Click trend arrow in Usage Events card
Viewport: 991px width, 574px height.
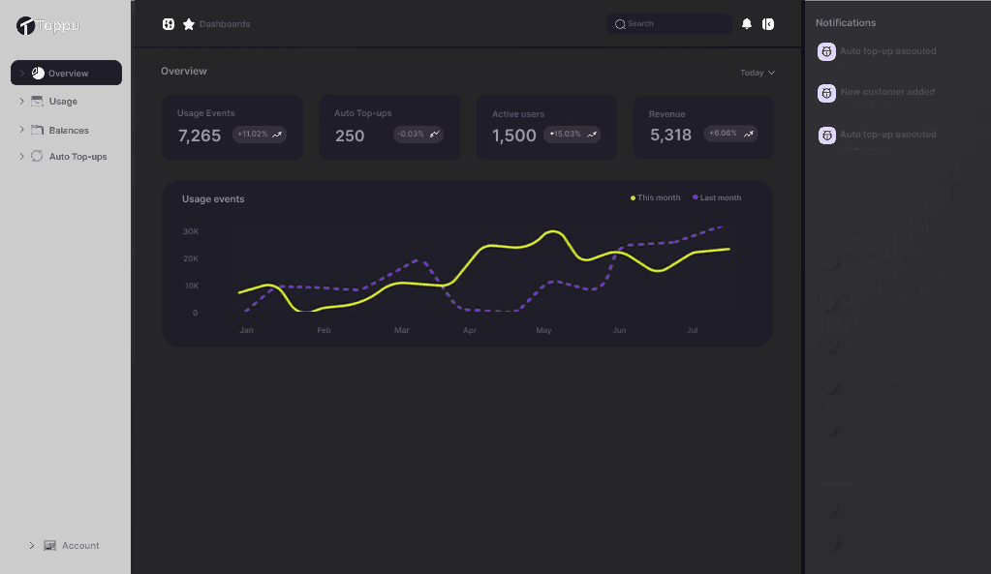coord(277,135)
